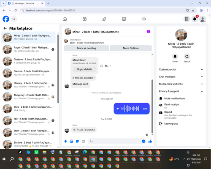Viewport: 211px width, 169px height.
Task: Open the Theyenvy conversation in list
Action: [28, 97]
